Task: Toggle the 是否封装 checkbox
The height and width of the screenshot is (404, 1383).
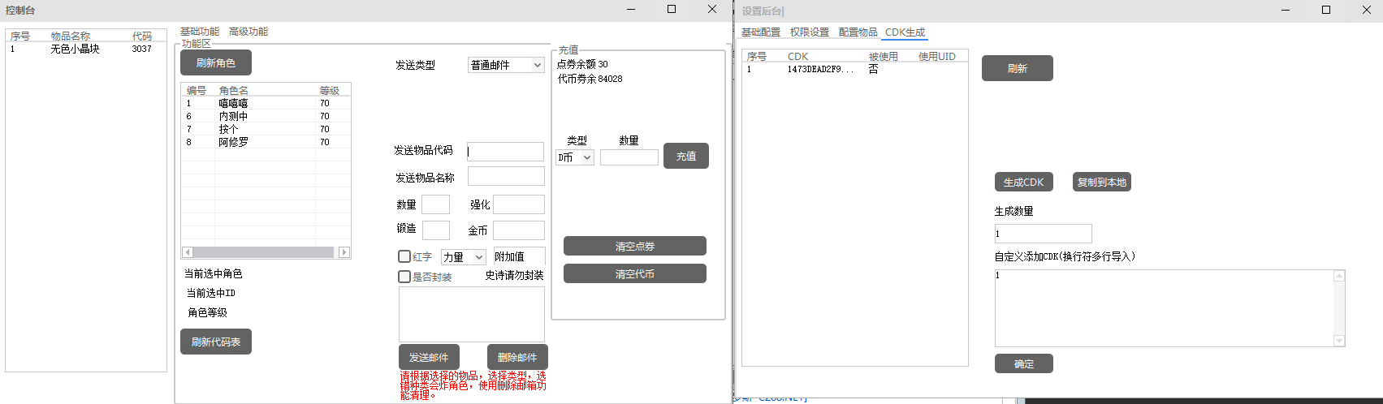Action: [404, 277]
